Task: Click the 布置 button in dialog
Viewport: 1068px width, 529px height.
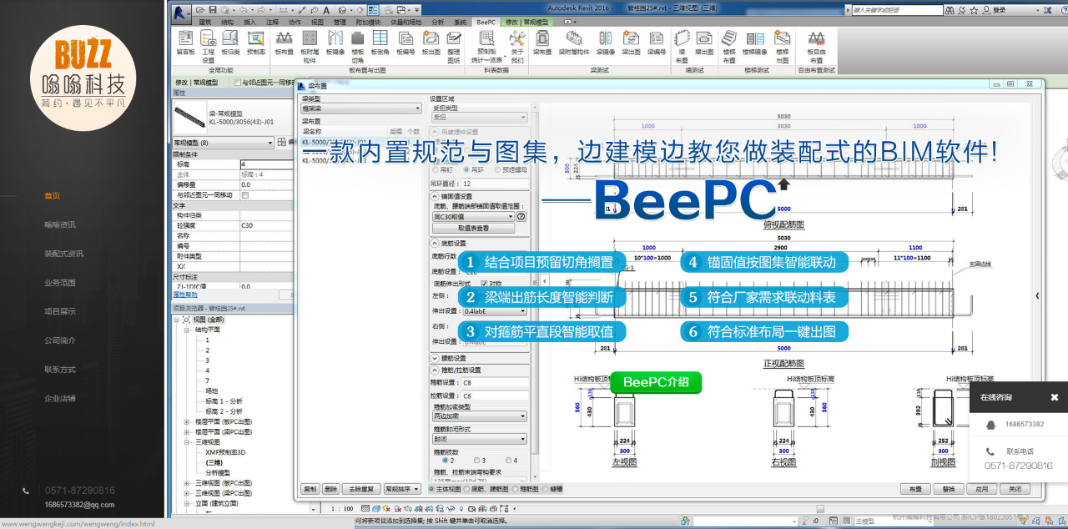Action: (915, 489)
